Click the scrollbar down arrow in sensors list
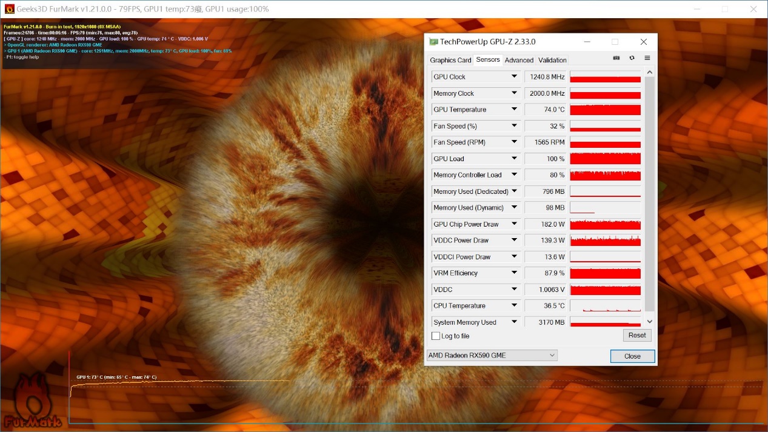The width and height of the screenshot is (768, 432). tap(650, 322)
